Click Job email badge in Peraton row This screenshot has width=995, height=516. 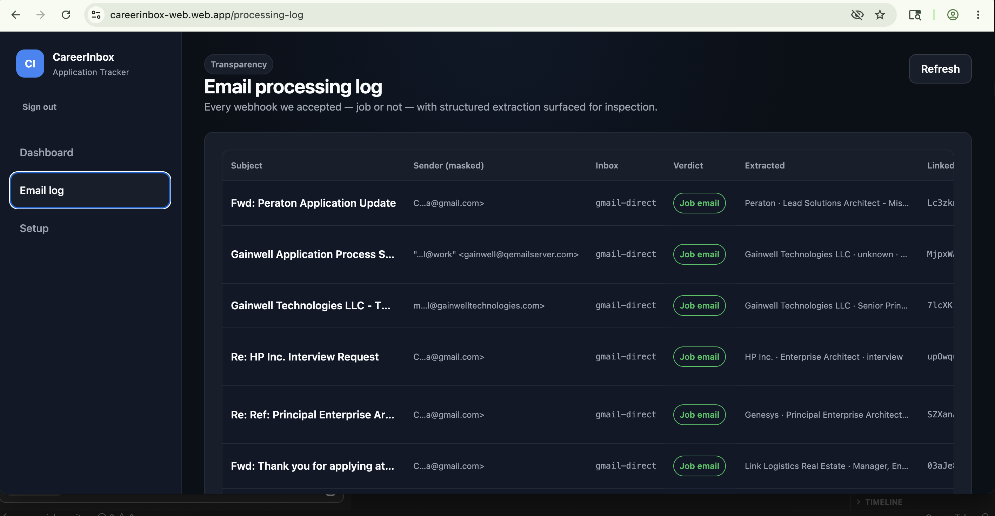699,203
